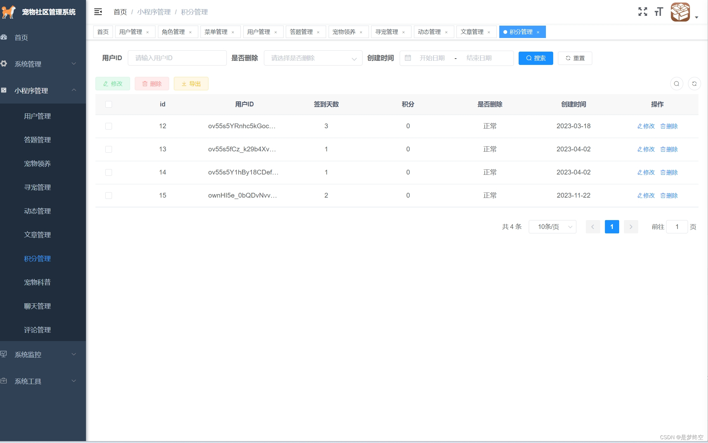Click the 前往 page number input

tap(677, 227)
